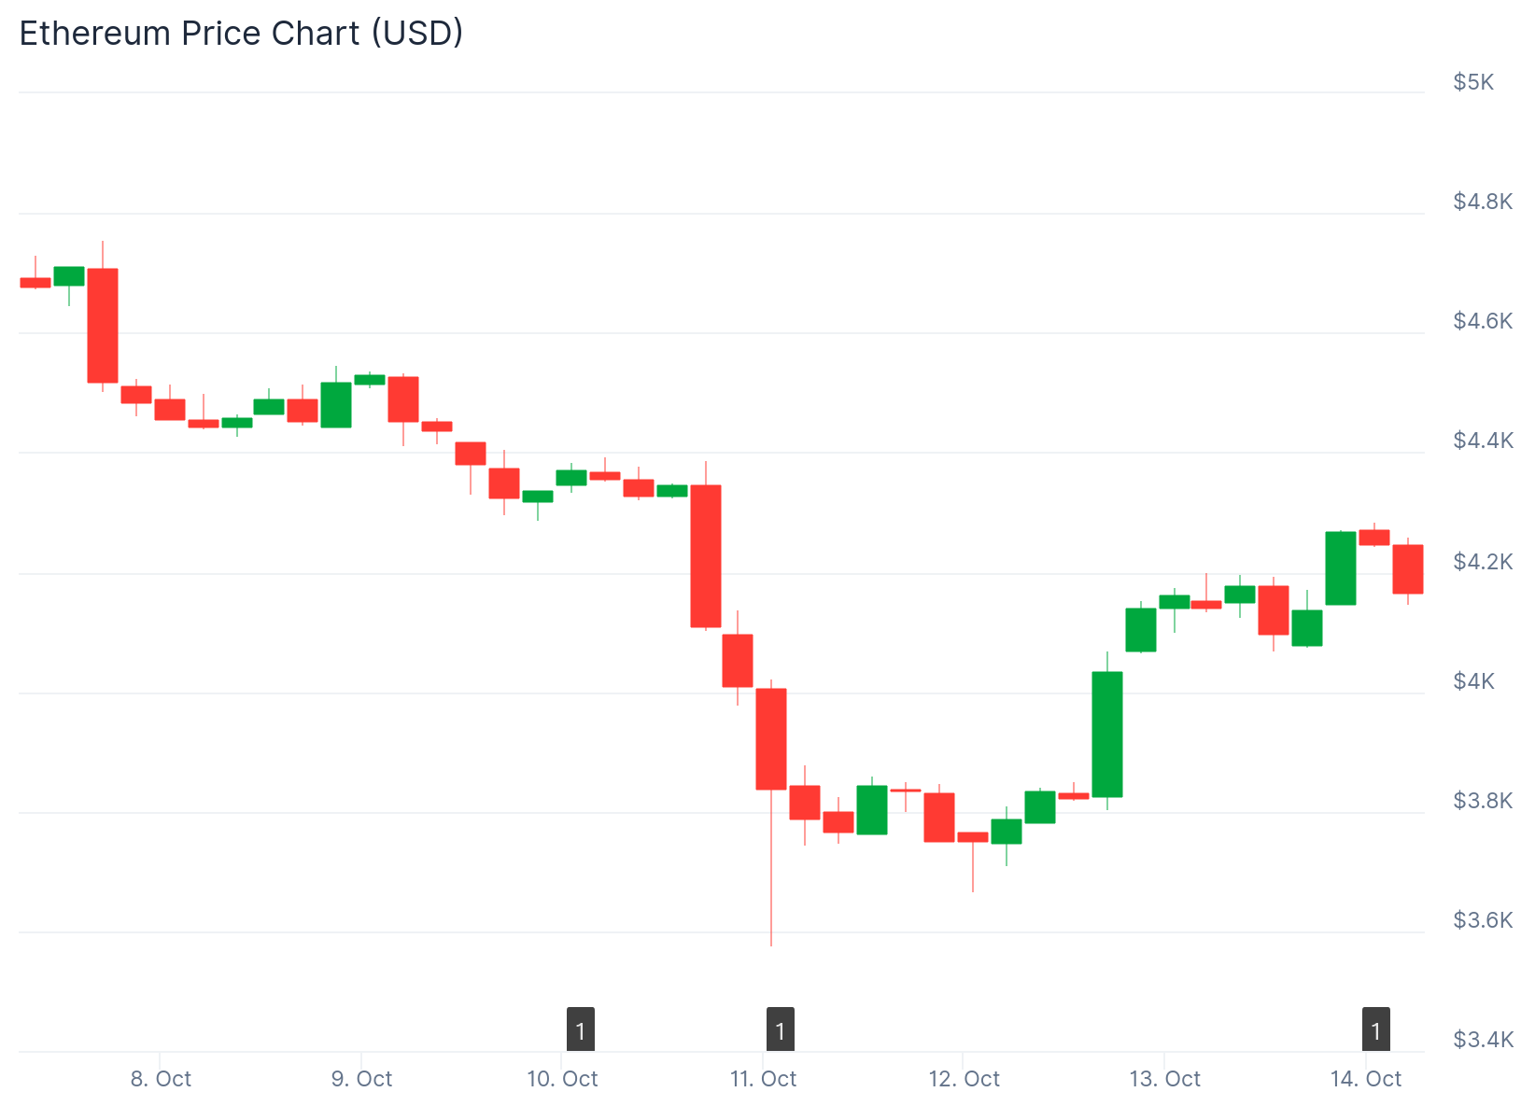Select the $4.8K price axis label
The width and height of the screenshot is (1535, 1120).
pyautogui.click(x=1483, y=202)
